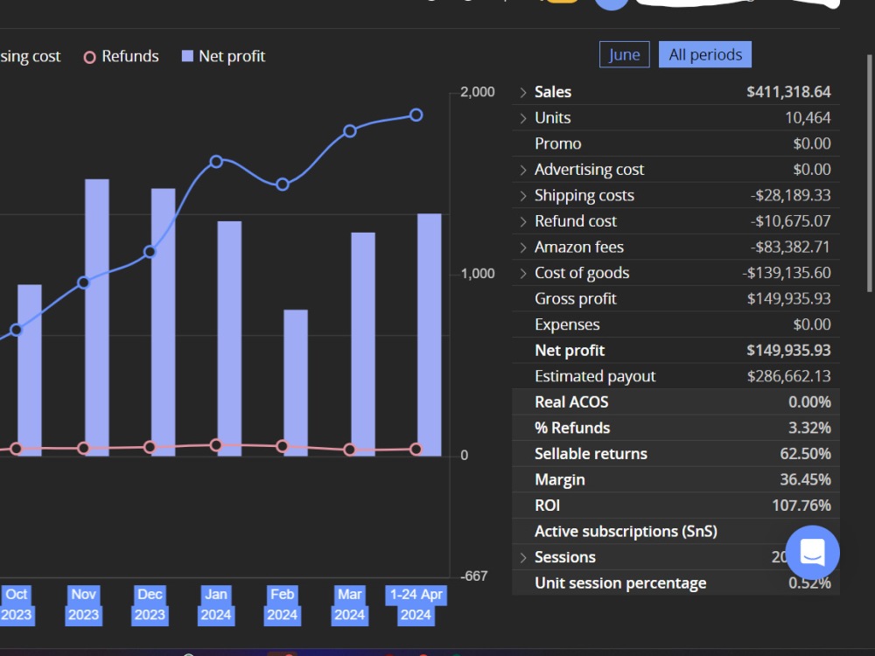Click the Units value 10,464
This screenshot has width=875, height=656.
(808, 118)
